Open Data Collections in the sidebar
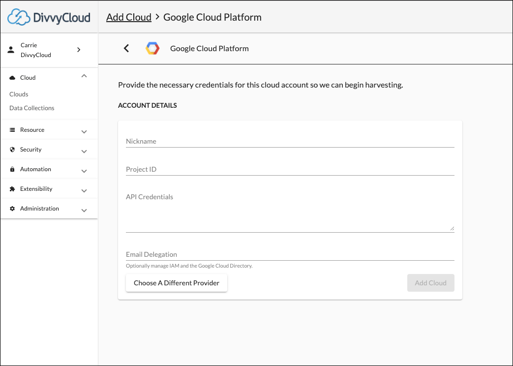This screenshot has height=366, width=513. (x=32, y=108)
